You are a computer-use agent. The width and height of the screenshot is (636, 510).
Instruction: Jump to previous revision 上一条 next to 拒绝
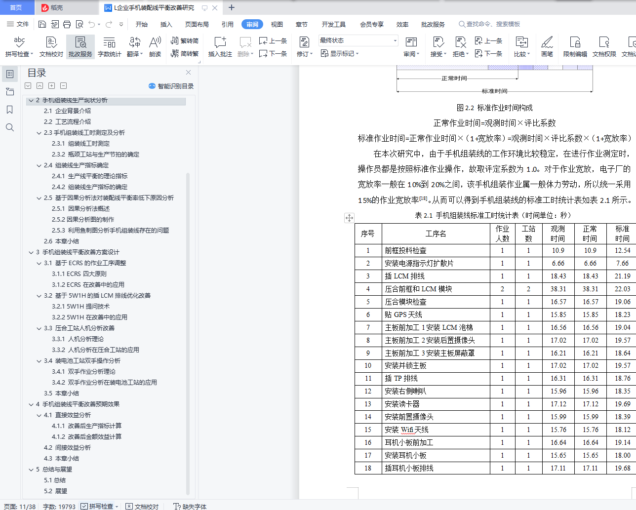coord(488,41)
